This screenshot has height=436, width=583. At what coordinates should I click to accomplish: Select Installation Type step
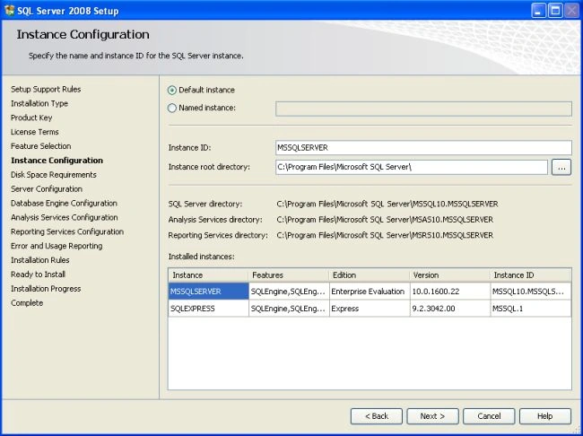(39, 103)
